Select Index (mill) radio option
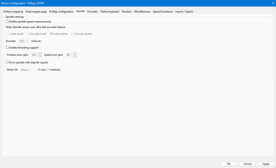Viewport: 276px width, 168px height. click(x=8, y=34)
